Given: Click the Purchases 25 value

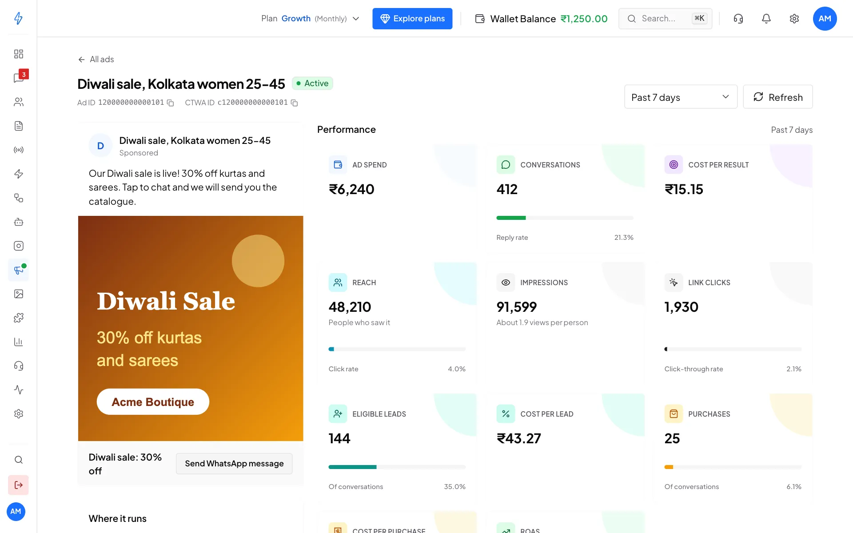Looking at the screenshot, I should [x=672, y=438].
